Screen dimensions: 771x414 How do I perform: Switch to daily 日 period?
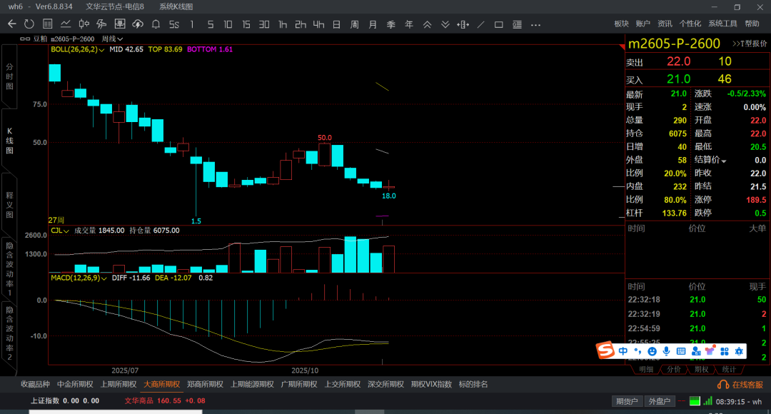336,24
